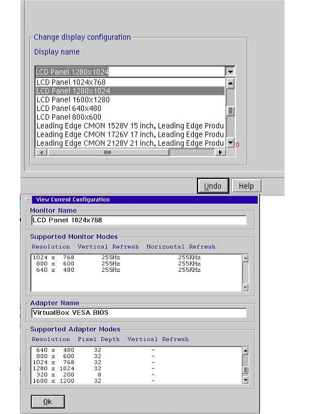Click monitor modes scroll up arrow
311x414 pixels.
[246, 258]
